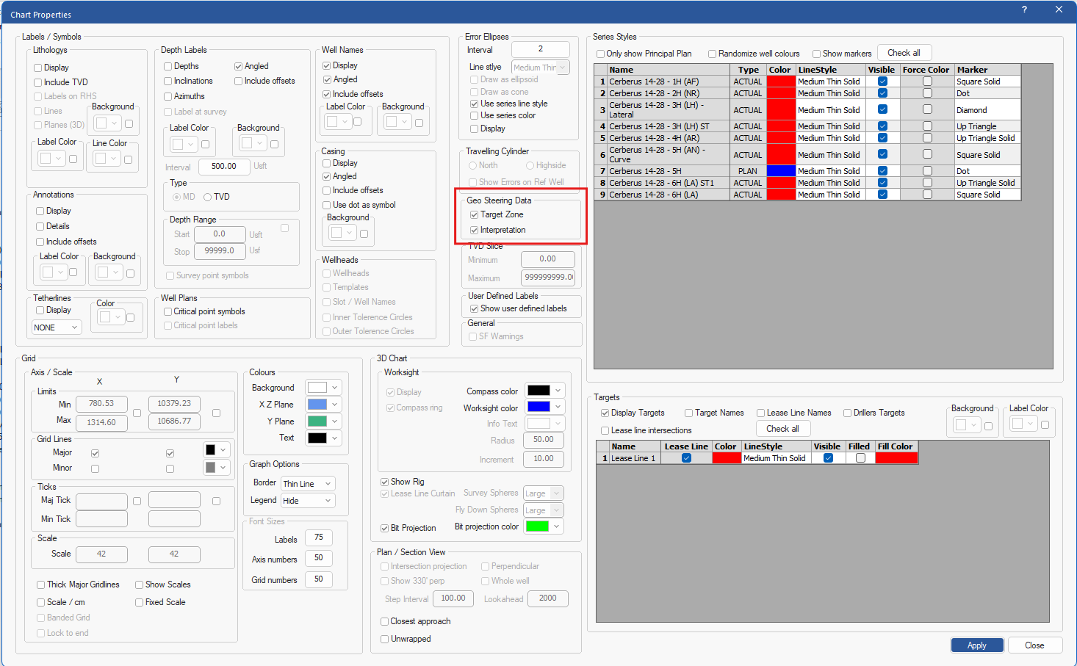Click the Targets Check all button
This screenshot has height=666, width=1077.
782,429
